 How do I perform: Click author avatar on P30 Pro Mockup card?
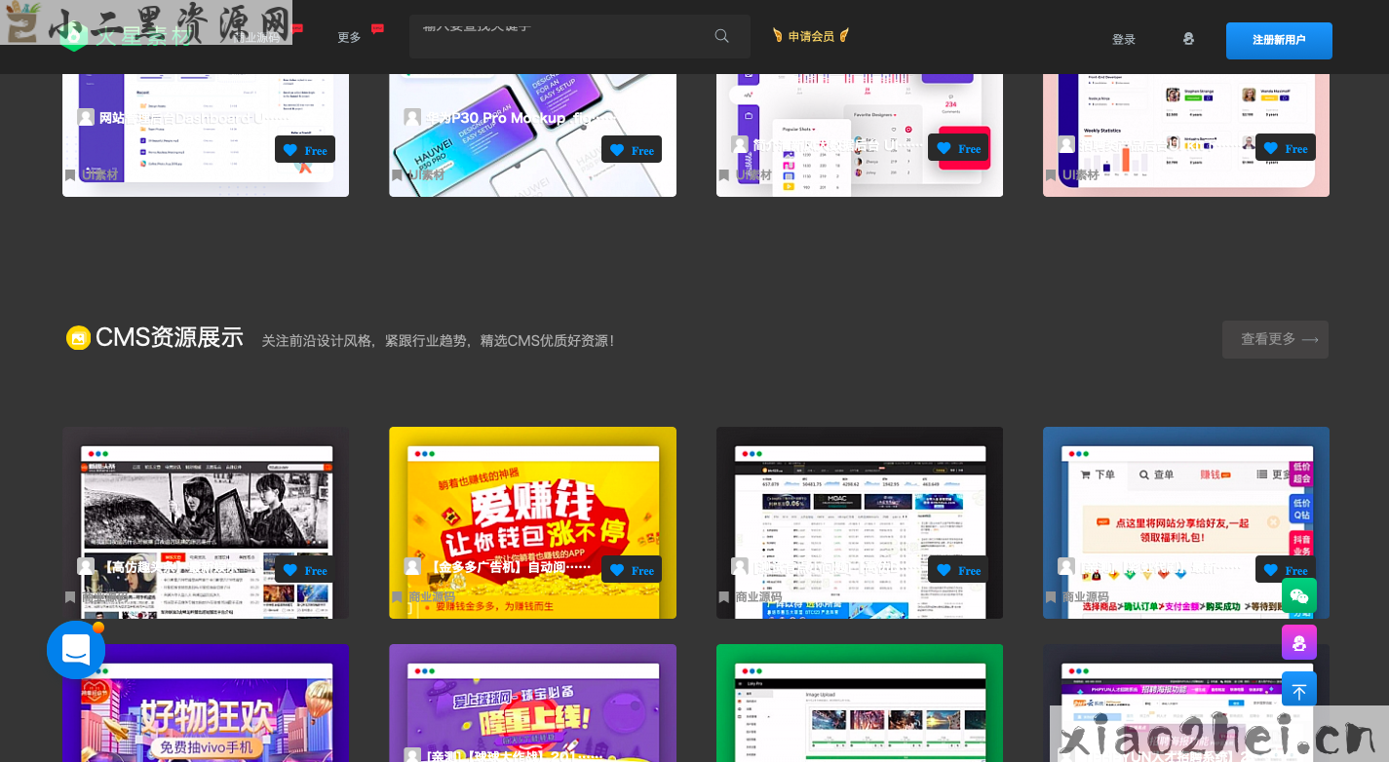412,117
